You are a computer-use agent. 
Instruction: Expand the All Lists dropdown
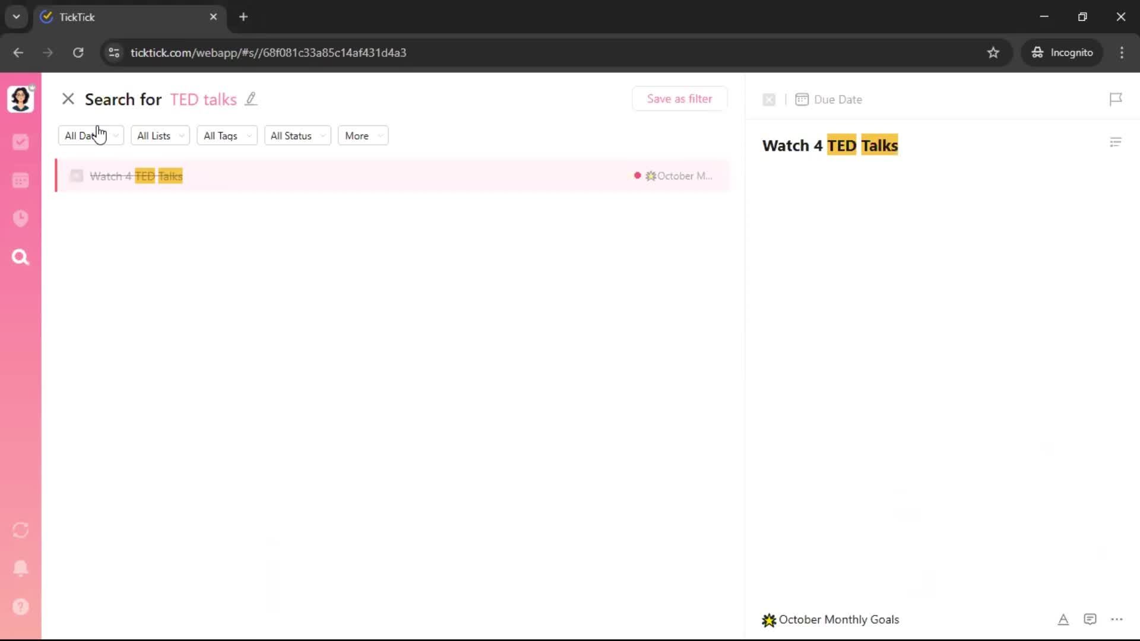pyautogui.click(x=160, y=136)
